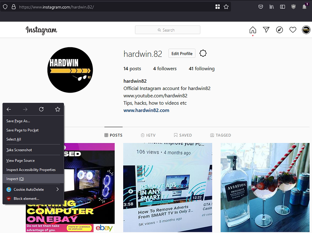Click the 14 posts count
This screenshot has width=312, height=233.
tap(132, 69)
